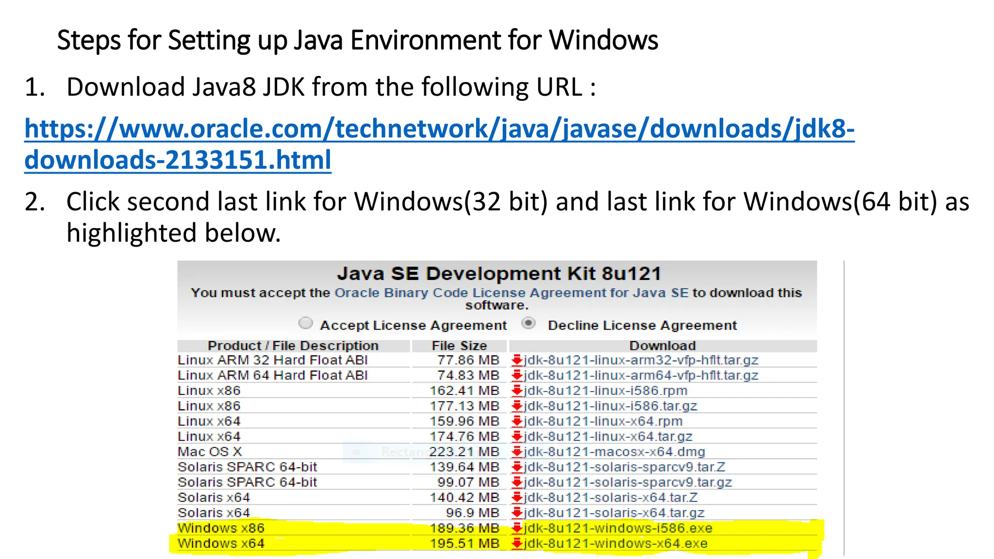This screenshot has height=559, width=994.
Task: Click download icon beside jdk-8u121-windows-i586.exe
Action: [517, 528]
